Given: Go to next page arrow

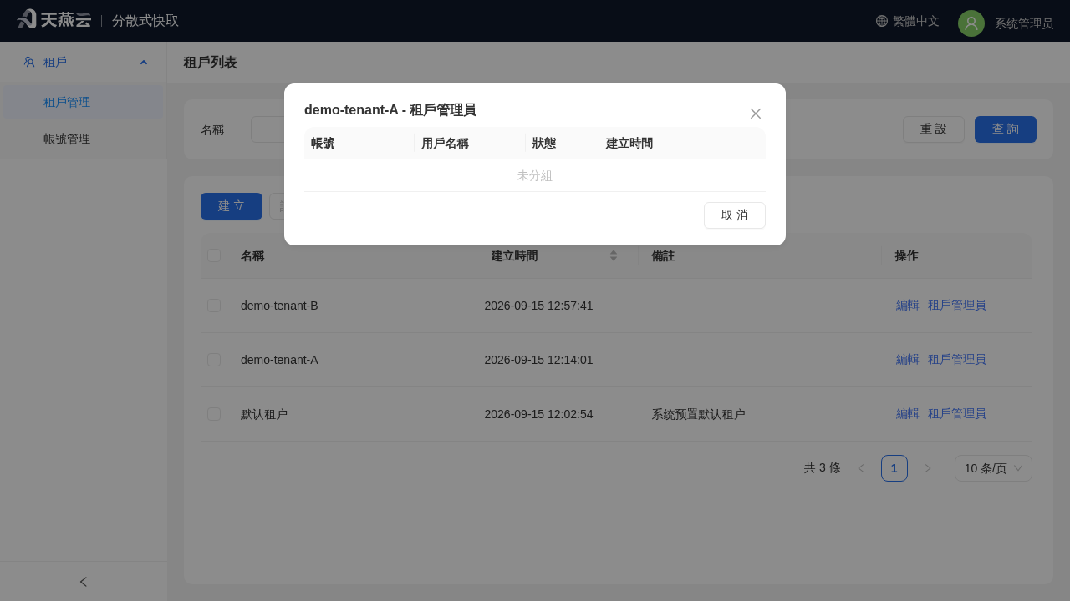Looking at the screenshot, I should pos(928,468).
